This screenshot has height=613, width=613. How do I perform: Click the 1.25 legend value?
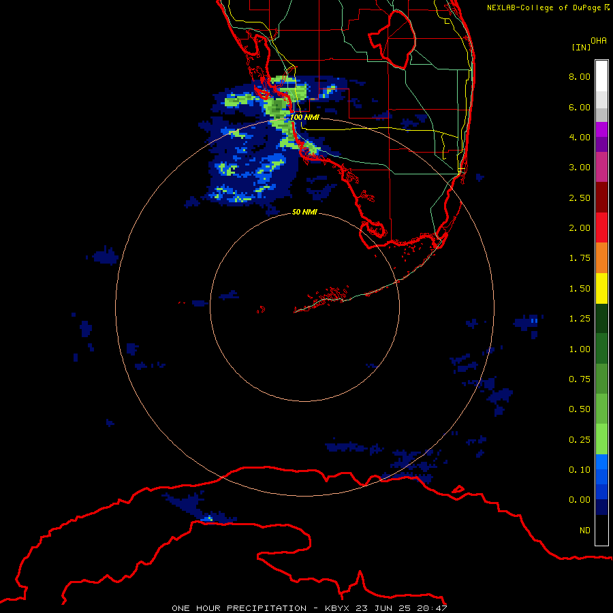point(580,319)
